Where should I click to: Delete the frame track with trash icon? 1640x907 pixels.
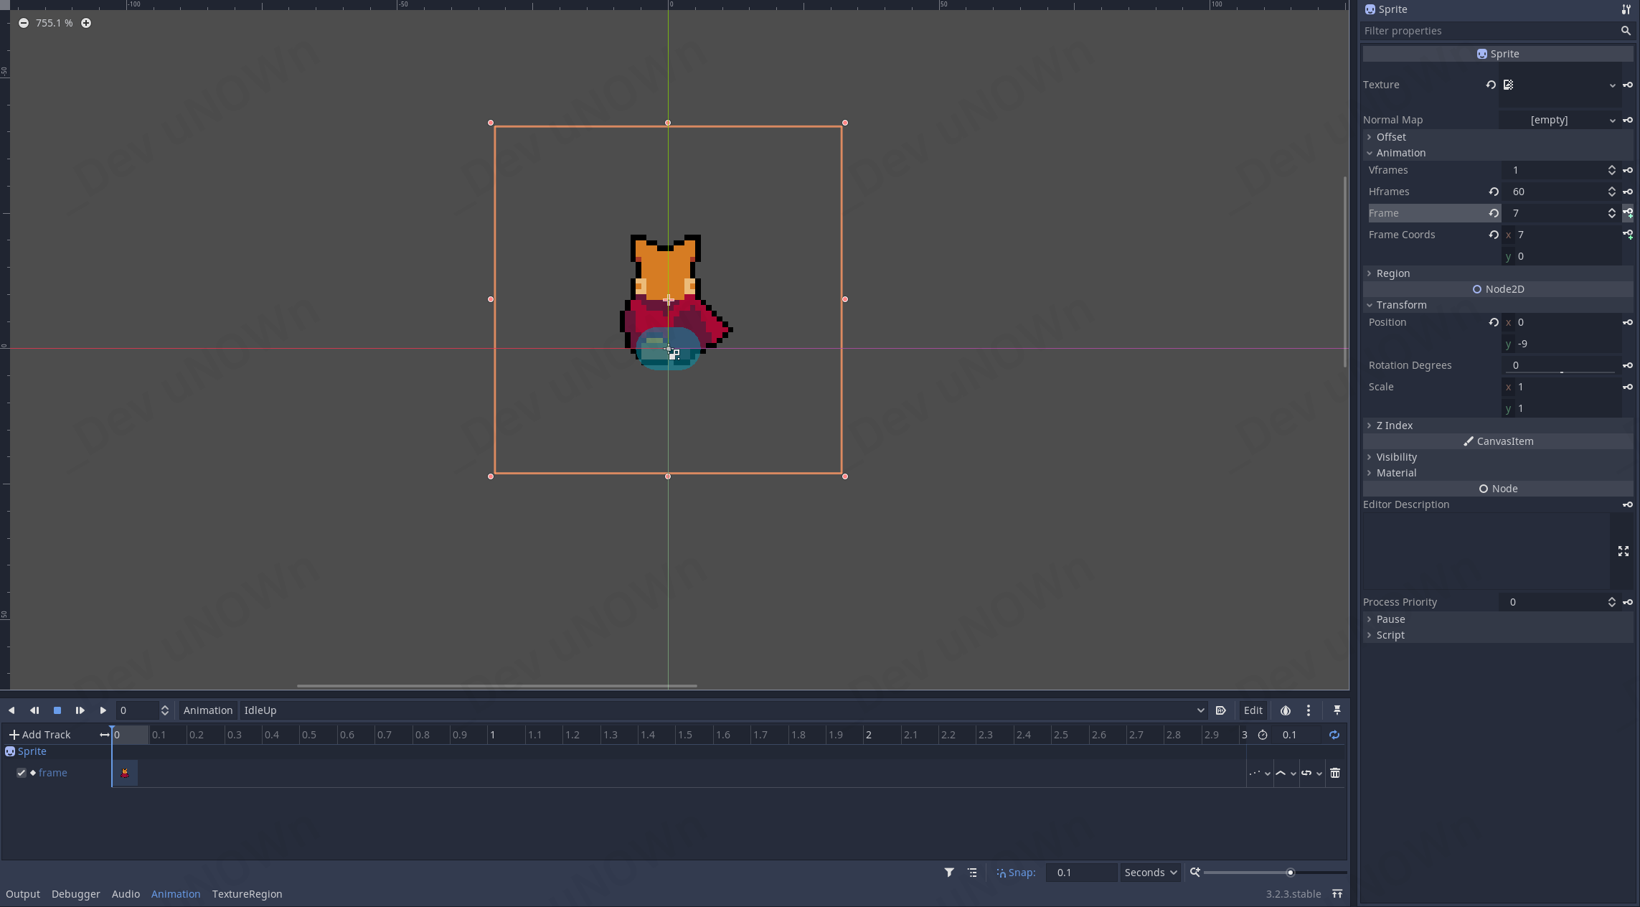click(1334, 773)
